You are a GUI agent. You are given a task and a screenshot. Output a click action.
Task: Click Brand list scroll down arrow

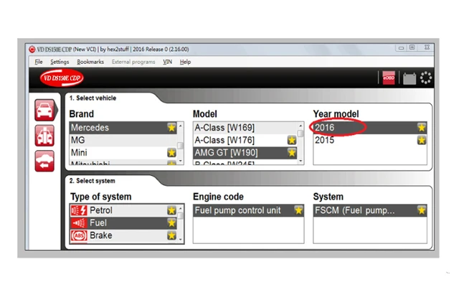(181, 161)
